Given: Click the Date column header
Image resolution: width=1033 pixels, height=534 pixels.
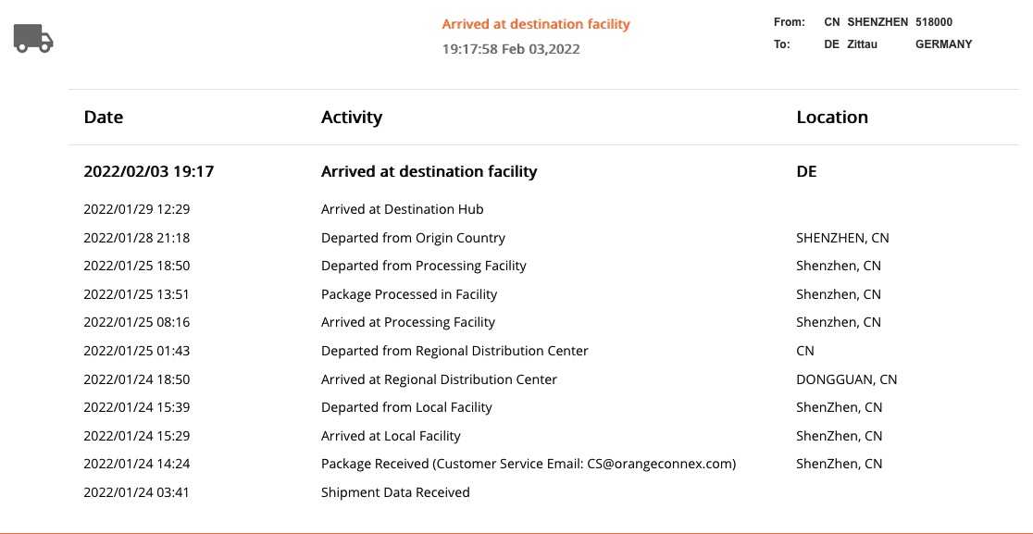Looking at the screenshot, I should pos(104,118).
